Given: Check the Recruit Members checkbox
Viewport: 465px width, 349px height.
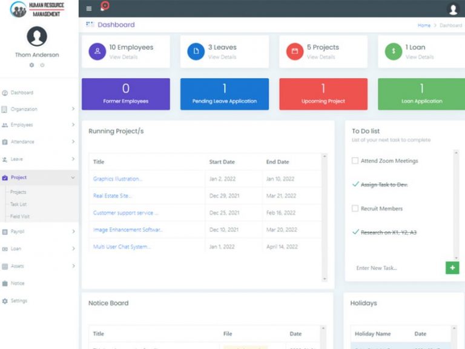Looking at the screenshot, I should [355, 208].
